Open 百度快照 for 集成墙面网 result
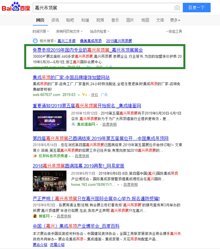Screen dimensions: 220x249 point(109,124)
